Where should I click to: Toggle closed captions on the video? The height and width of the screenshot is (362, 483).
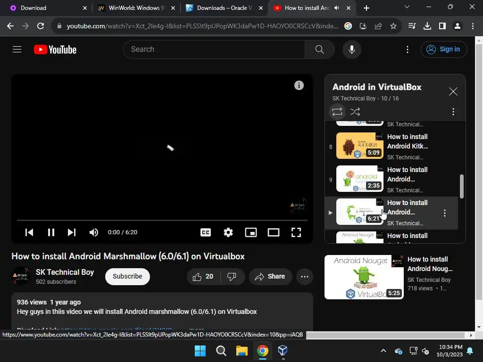(206, 232)
